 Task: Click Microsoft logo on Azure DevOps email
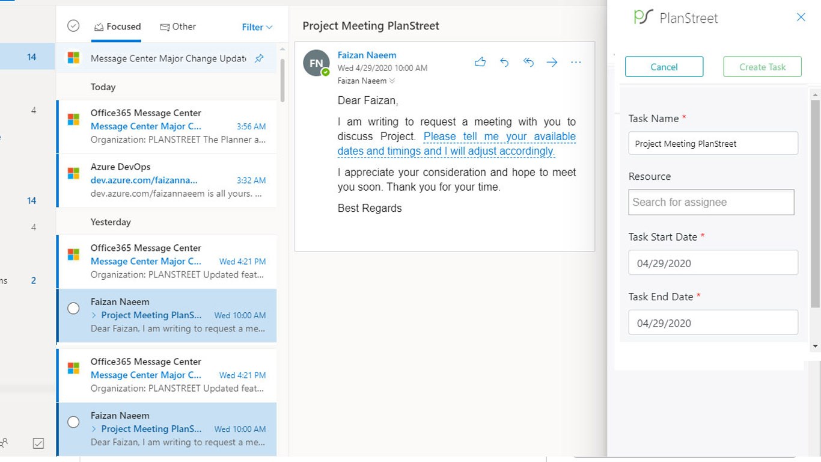73,173
